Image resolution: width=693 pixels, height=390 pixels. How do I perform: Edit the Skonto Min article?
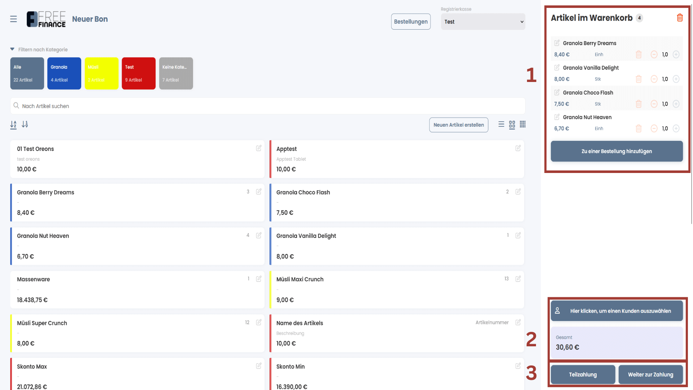[x=518, y=366]
